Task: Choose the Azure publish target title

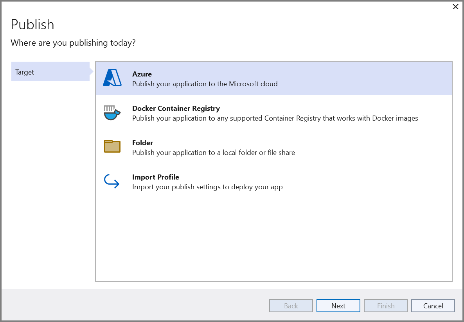Action: click(x=142, y=74)
